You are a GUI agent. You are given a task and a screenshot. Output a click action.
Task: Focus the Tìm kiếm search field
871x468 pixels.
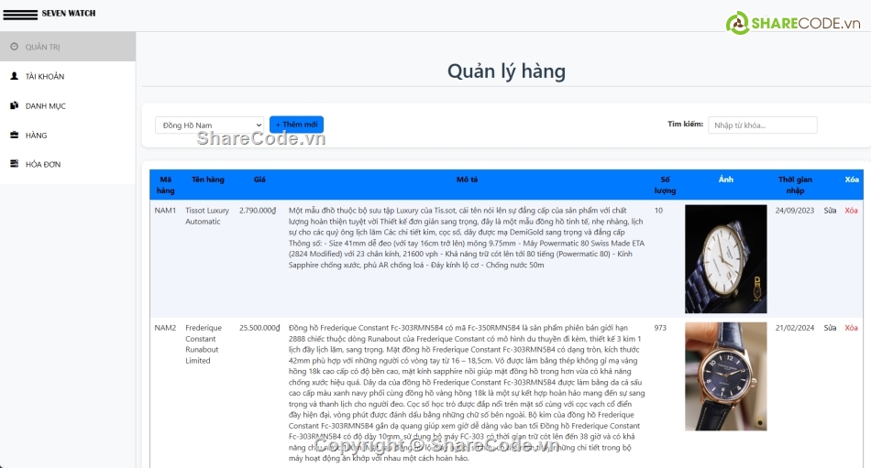coord(762,125)
